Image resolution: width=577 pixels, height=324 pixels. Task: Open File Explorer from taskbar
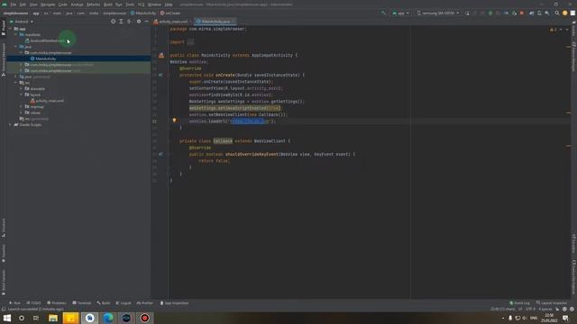coord(53,318)
